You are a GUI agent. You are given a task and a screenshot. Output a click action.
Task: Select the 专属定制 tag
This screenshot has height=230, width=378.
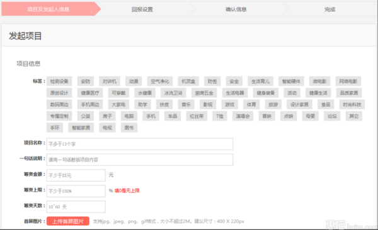pos(59,116)
